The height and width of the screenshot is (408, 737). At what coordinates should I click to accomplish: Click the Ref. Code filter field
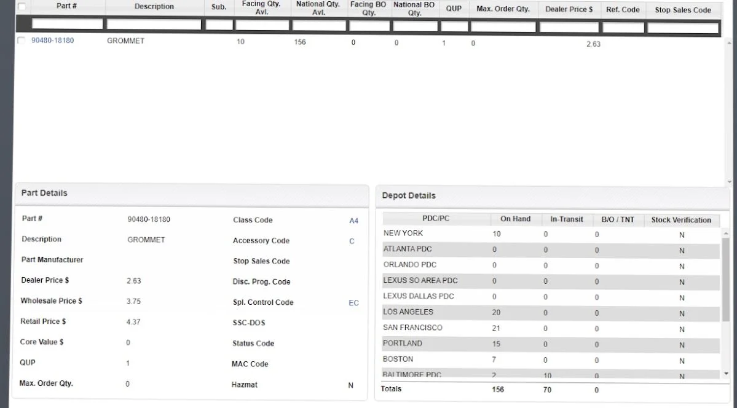(x=623, y=28)
